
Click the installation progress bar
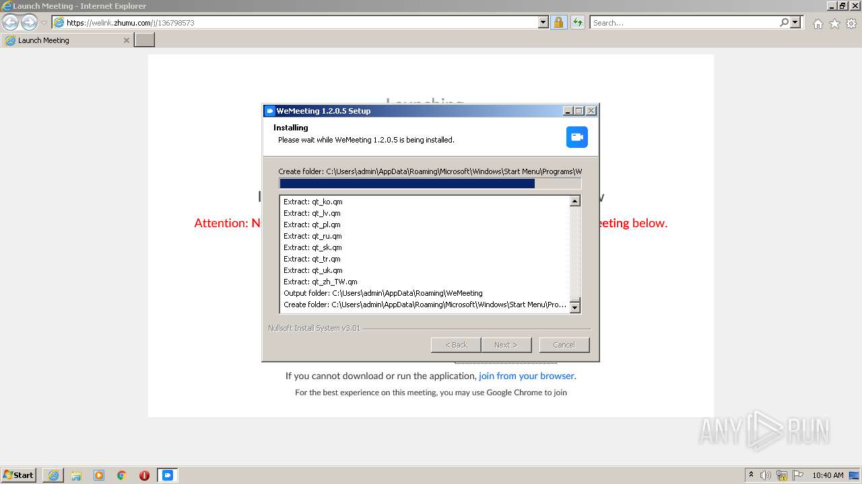click(x=430, y=184)
